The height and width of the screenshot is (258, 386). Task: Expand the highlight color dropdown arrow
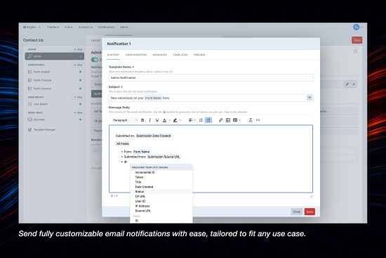[x=180, y=120]
